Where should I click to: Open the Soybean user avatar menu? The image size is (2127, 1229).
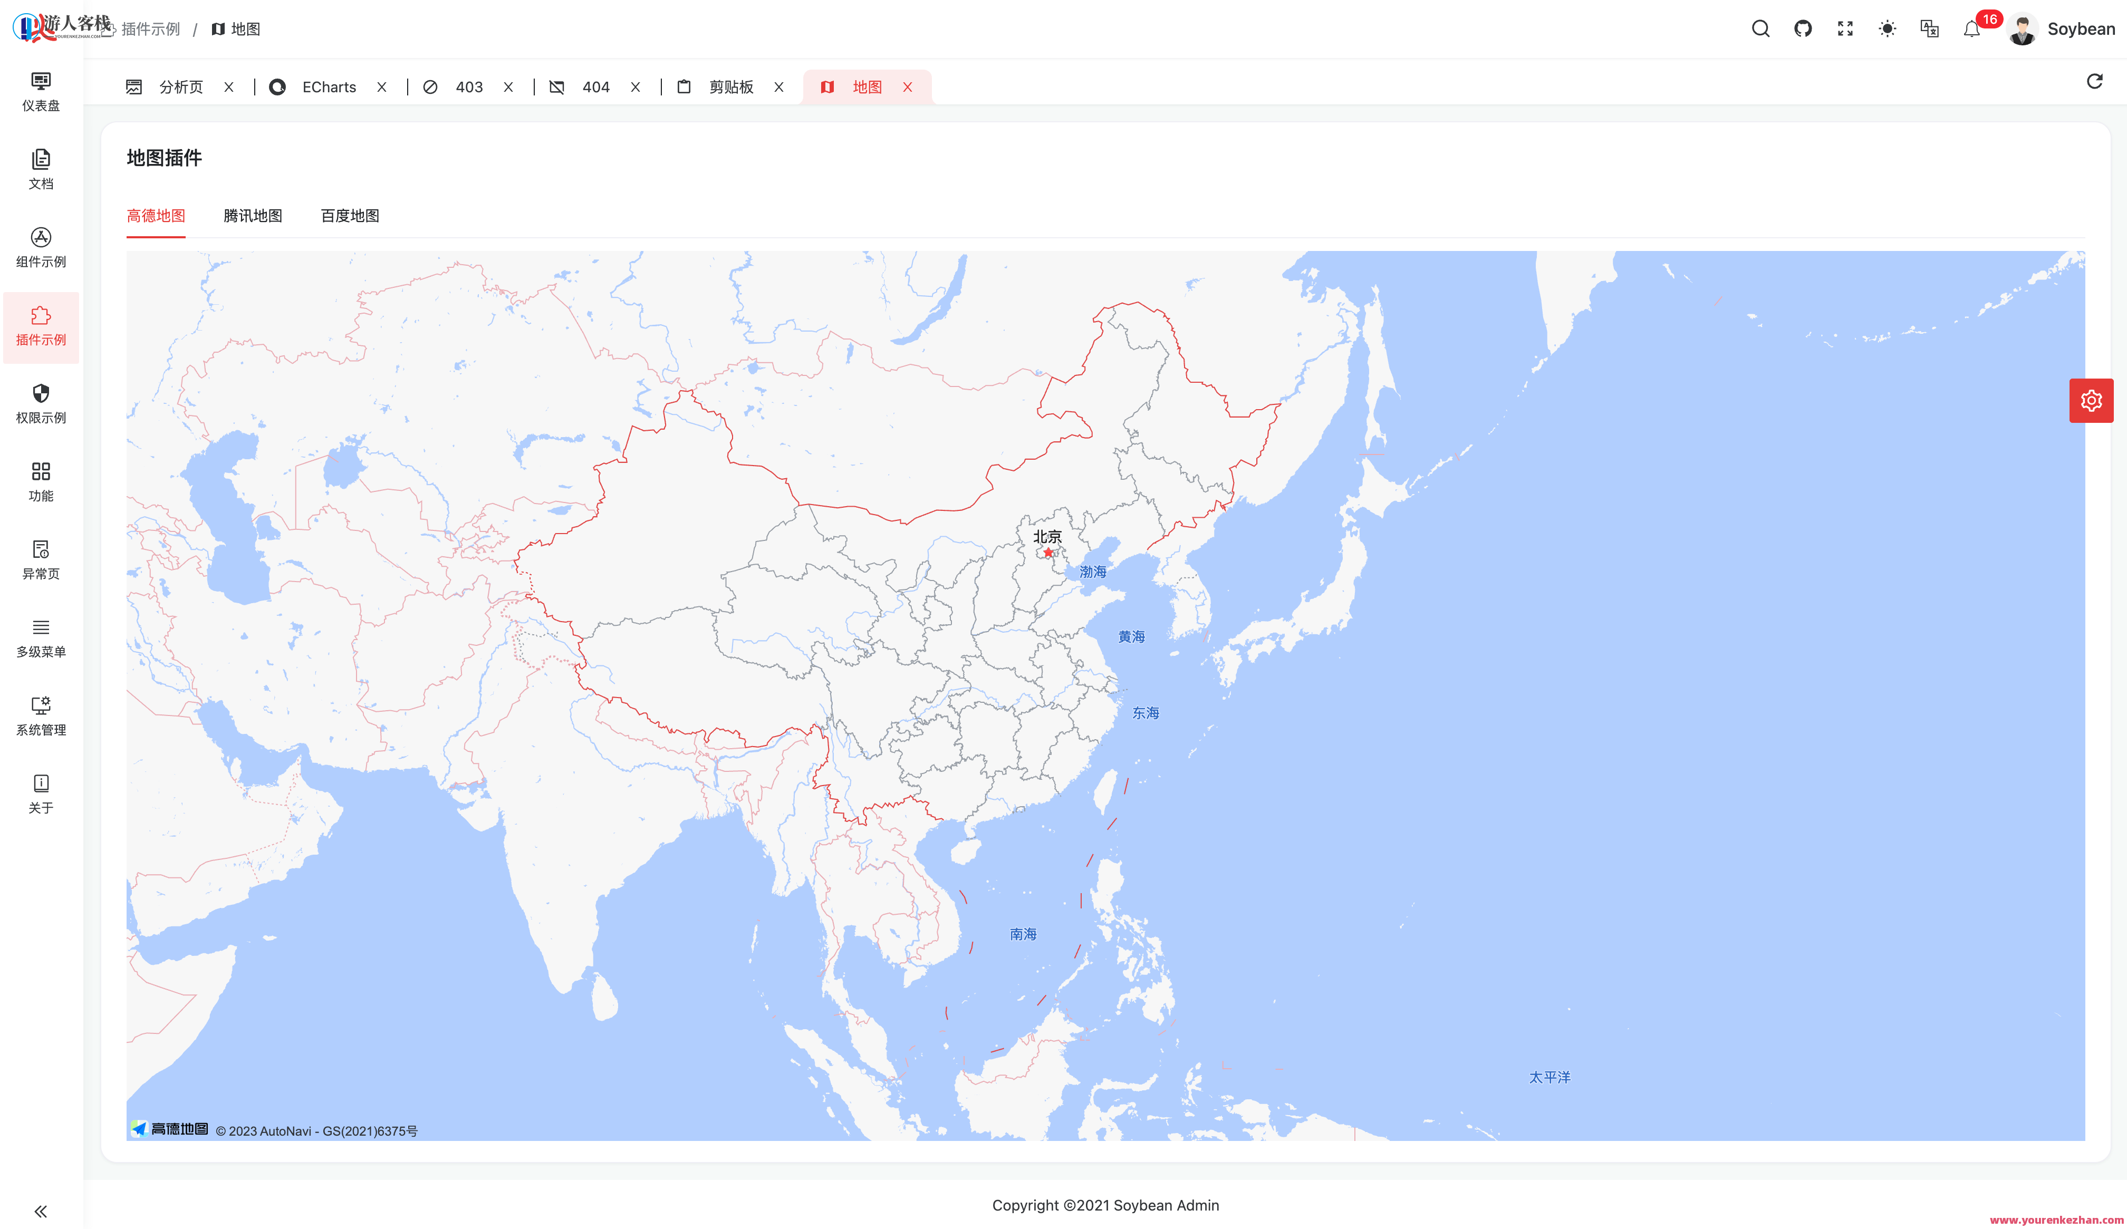coord(2023,28)
